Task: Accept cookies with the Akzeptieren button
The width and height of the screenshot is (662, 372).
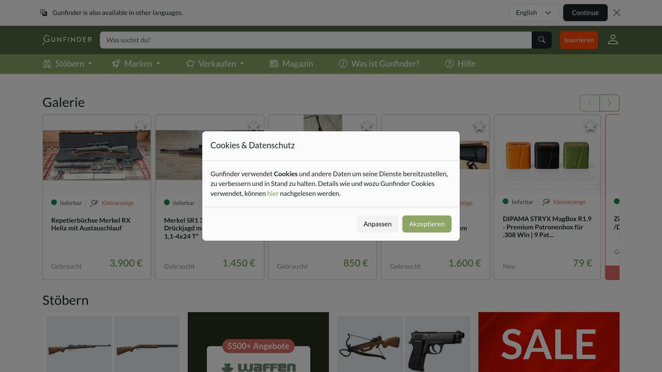Action: click(426, 224)
